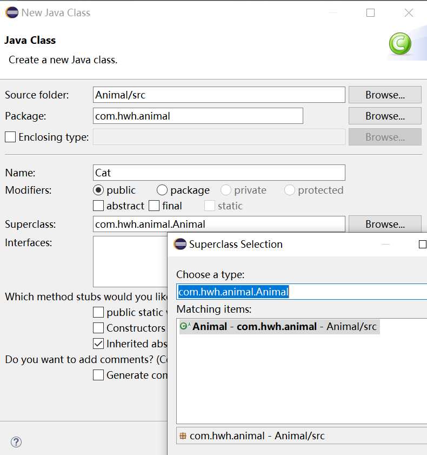The image size is (427, 455).
Task: Click the Eclipse icon in Superclass Selection title
Action: (x=180, y=244)
